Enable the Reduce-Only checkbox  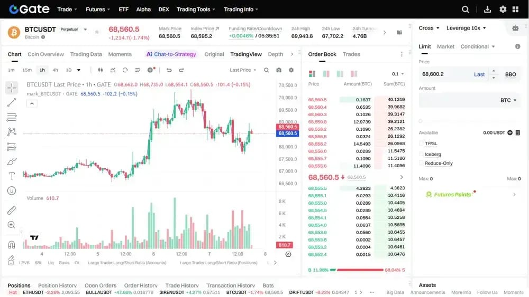[421, 163]
